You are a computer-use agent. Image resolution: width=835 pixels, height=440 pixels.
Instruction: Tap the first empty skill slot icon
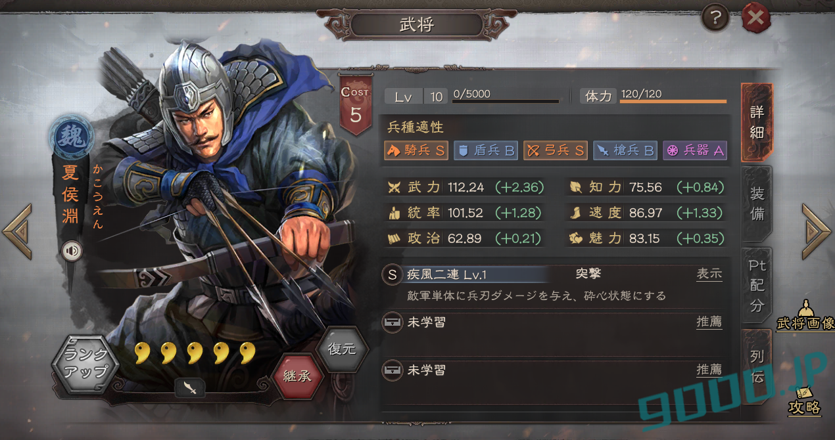click(x=392, y=322)
